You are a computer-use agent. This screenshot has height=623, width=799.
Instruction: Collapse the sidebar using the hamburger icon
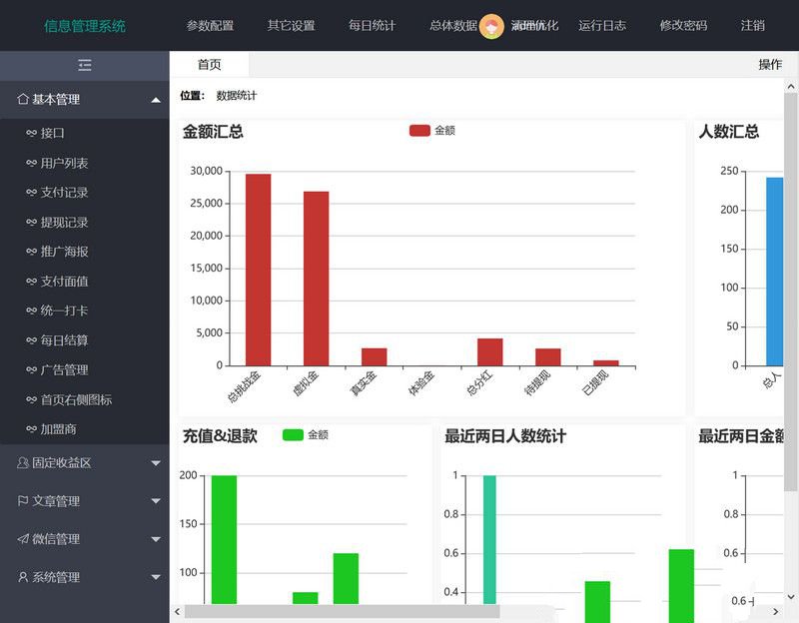85,65
